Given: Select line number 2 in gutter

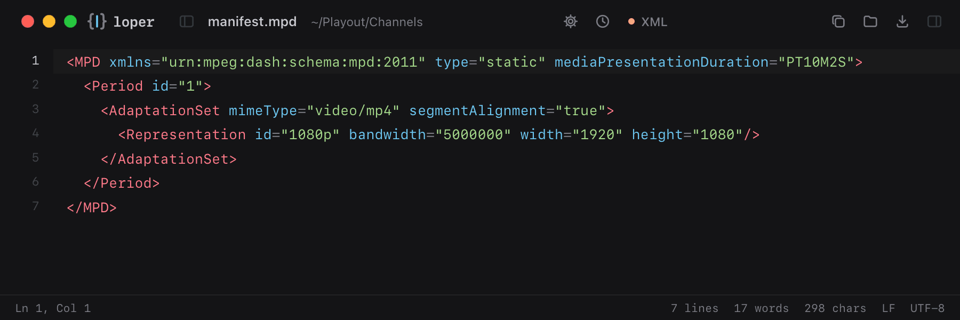Looking at the screenshot, I should pos(35,85).
